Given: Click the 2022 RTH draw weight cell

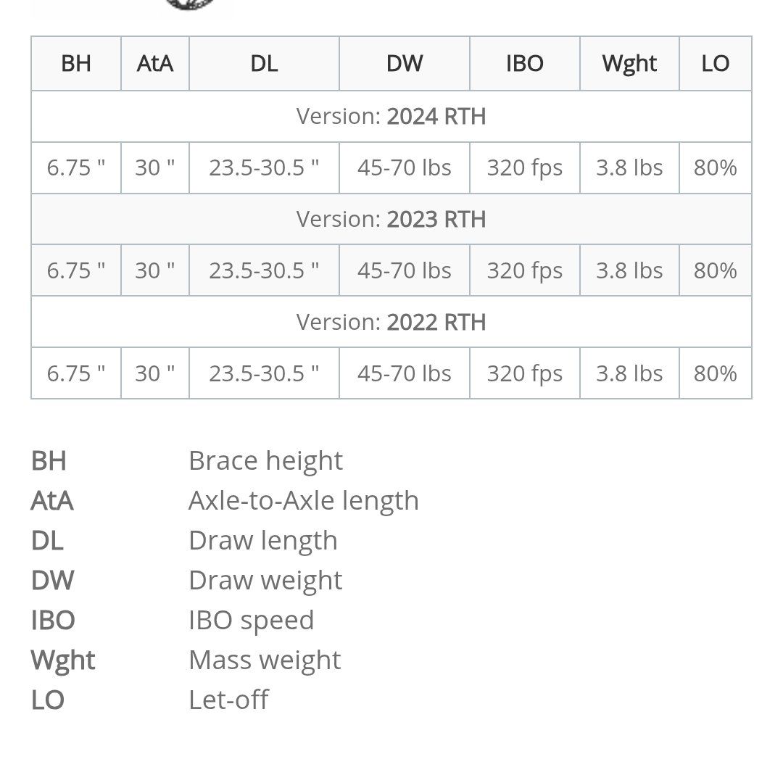Looking at the screenshot, I should click(x=405, y=373).
